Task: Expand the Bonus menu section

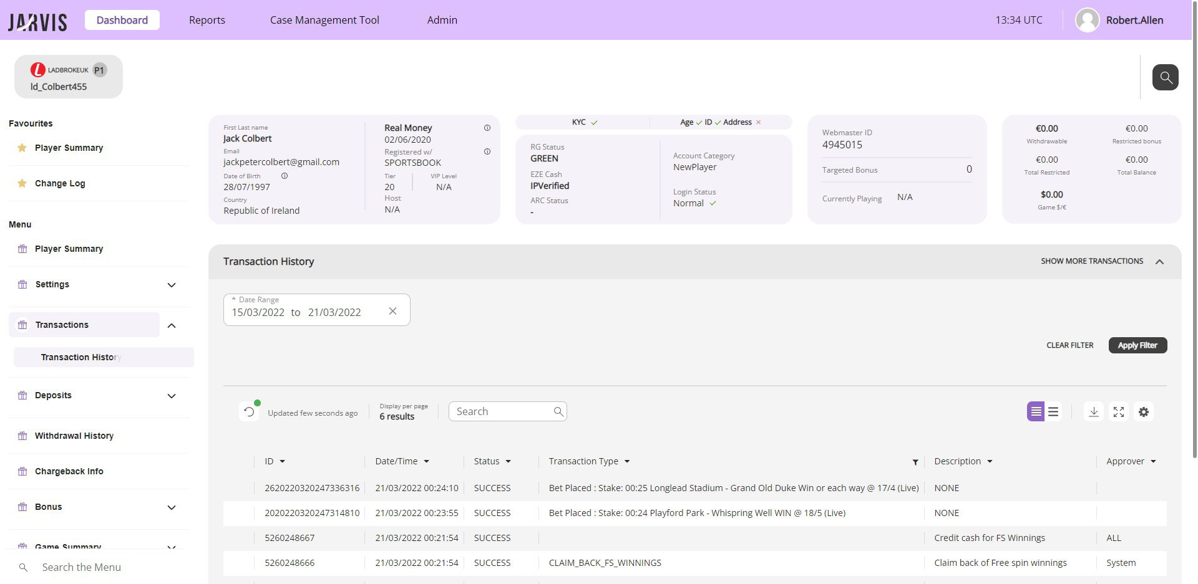Action: point(172,507)
